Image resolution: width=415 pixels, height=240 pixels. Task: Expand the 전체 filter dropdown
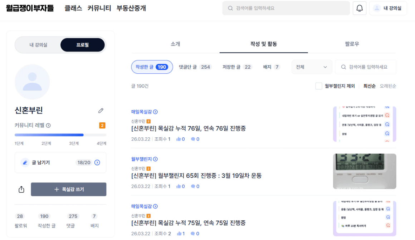click(x=311, y=67)
